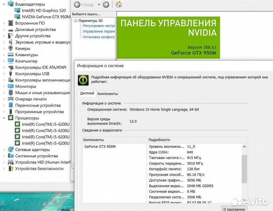This screenshot has height=211, width=273.
Task: Select GeForce GTX 950M in components list
Action: [100, 147]
